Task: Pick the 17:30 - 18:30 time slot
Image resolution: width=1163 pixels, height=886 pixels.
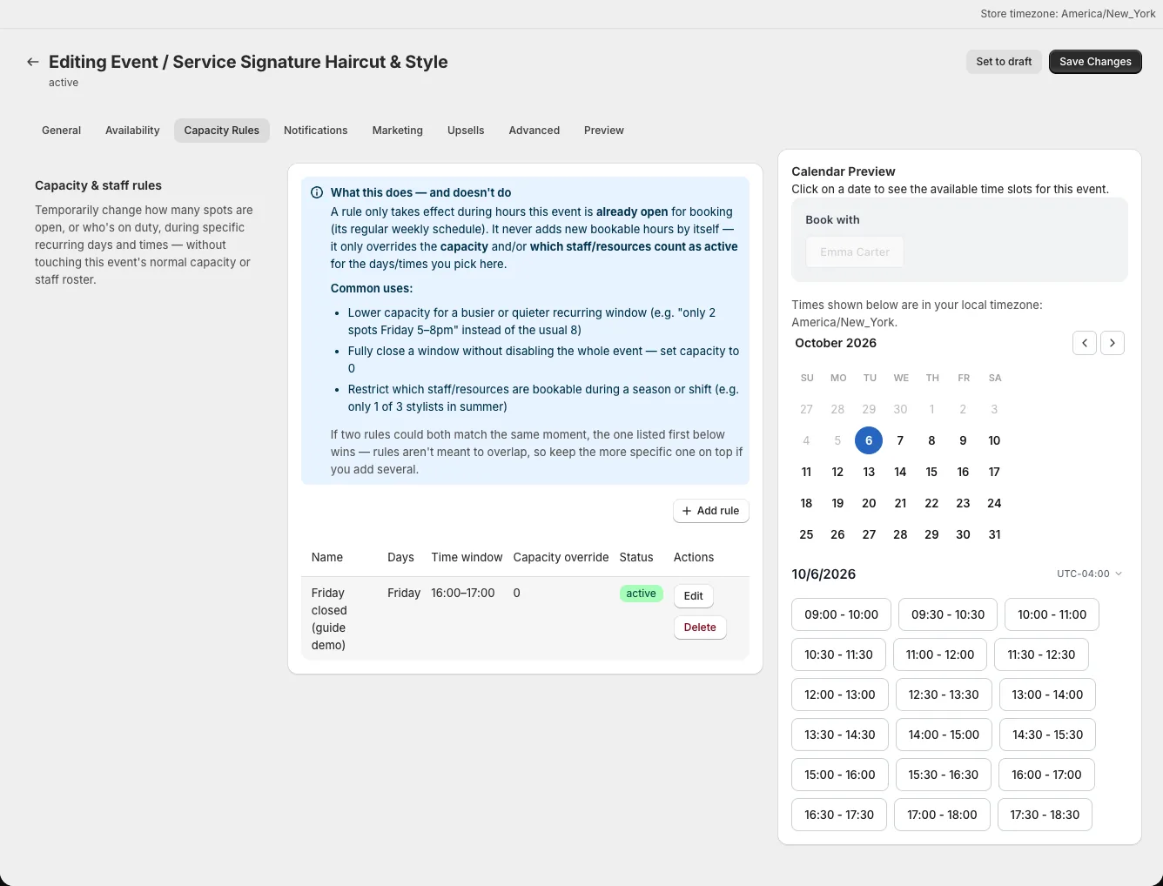Action: click(1045, 815)
